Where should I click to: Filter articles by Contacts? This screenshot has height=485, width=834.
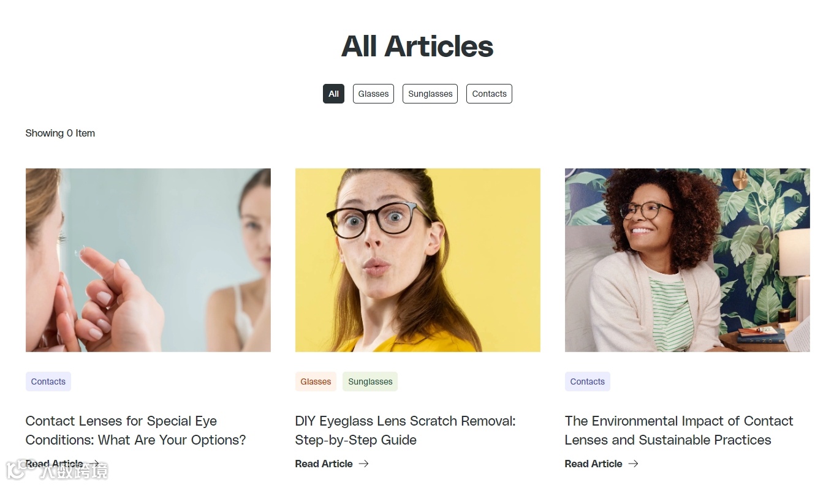[x=489, y=94]
